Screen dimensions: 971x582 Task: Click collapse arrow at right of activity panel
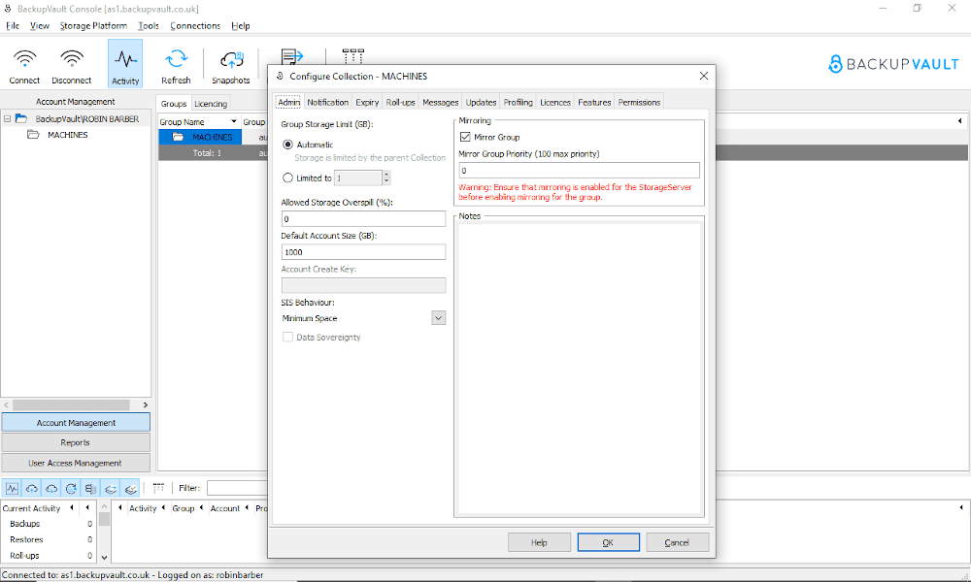[x=961, y=507]
